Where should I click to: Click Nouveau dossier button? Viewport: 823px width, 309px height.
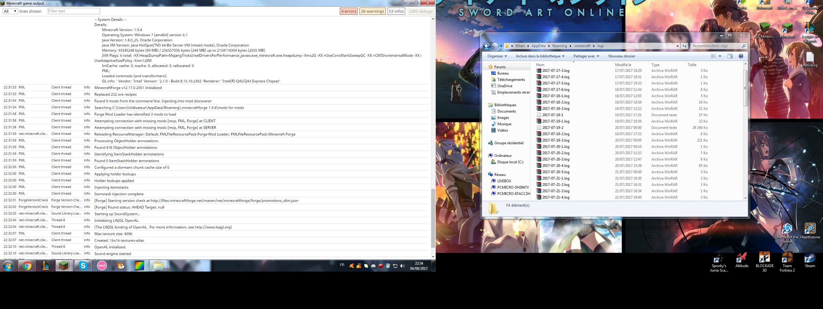point(621,56)
